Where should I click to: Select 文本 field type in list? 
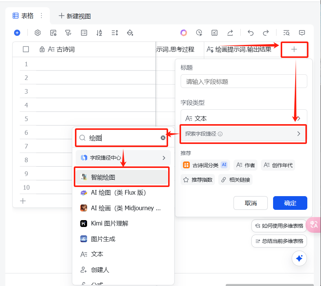coord(123,254)
